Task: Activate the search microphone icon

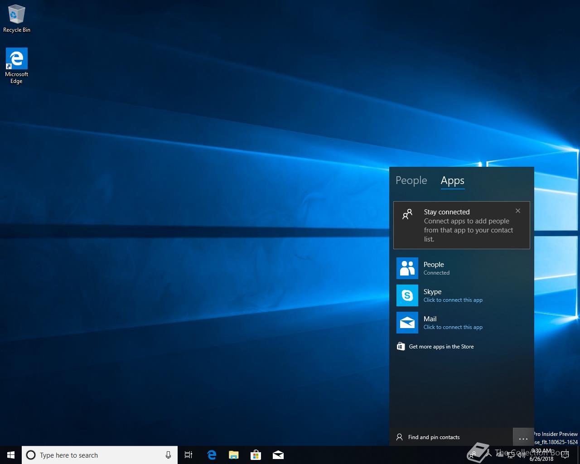Action: (168, 455)
